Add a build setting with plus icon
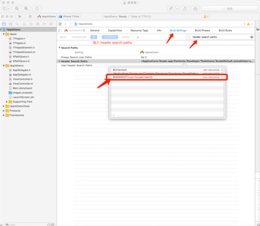Image resolution: width=260 pixels, height=226 pixels. 138,37
